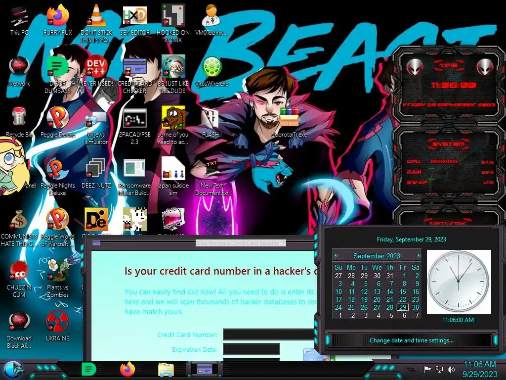Switch to Firefox from the taskbar
The height and width of the screenshot is (380, 506).
(x=127, y=369)
